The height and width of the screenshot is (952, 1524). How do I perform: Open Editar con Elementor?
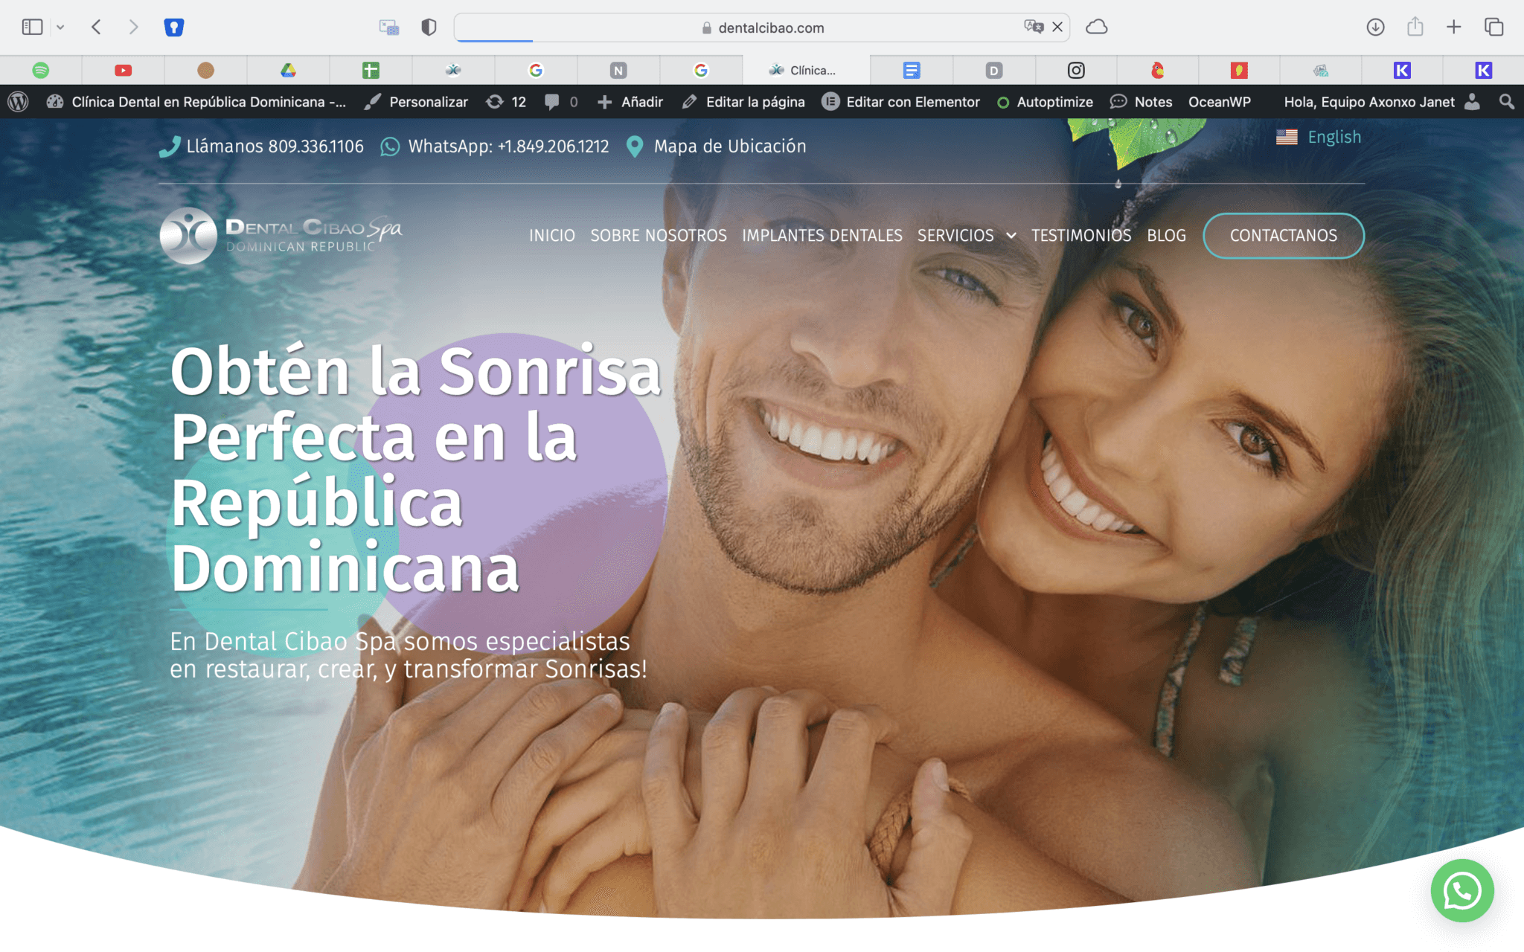click(900, 102)
